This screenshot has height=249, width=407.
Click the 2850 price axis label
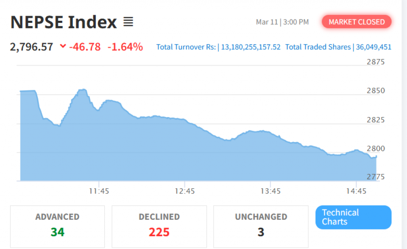tap(375, 91)
